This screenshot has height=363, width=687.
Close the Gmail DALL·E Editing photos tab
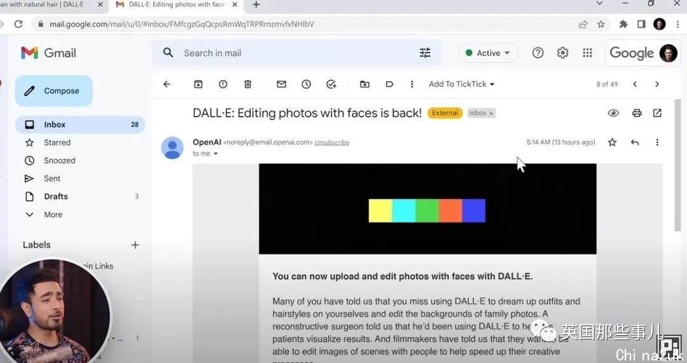click(x=235, y=5)
